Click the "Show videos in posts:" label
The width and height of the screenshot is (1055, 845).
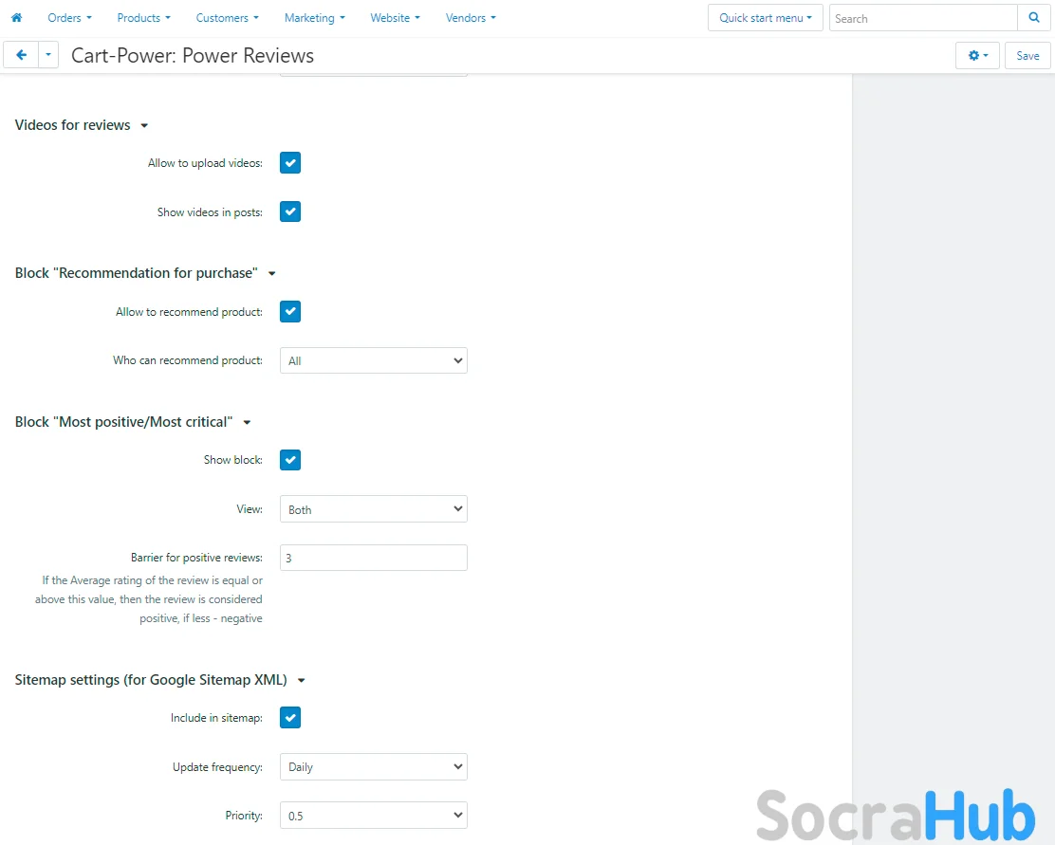click(x=210, y=211)
